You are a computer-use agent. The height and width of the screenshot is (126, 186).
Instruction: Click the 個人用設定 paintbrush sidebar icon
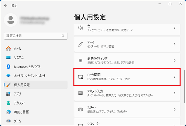(8, 85)
